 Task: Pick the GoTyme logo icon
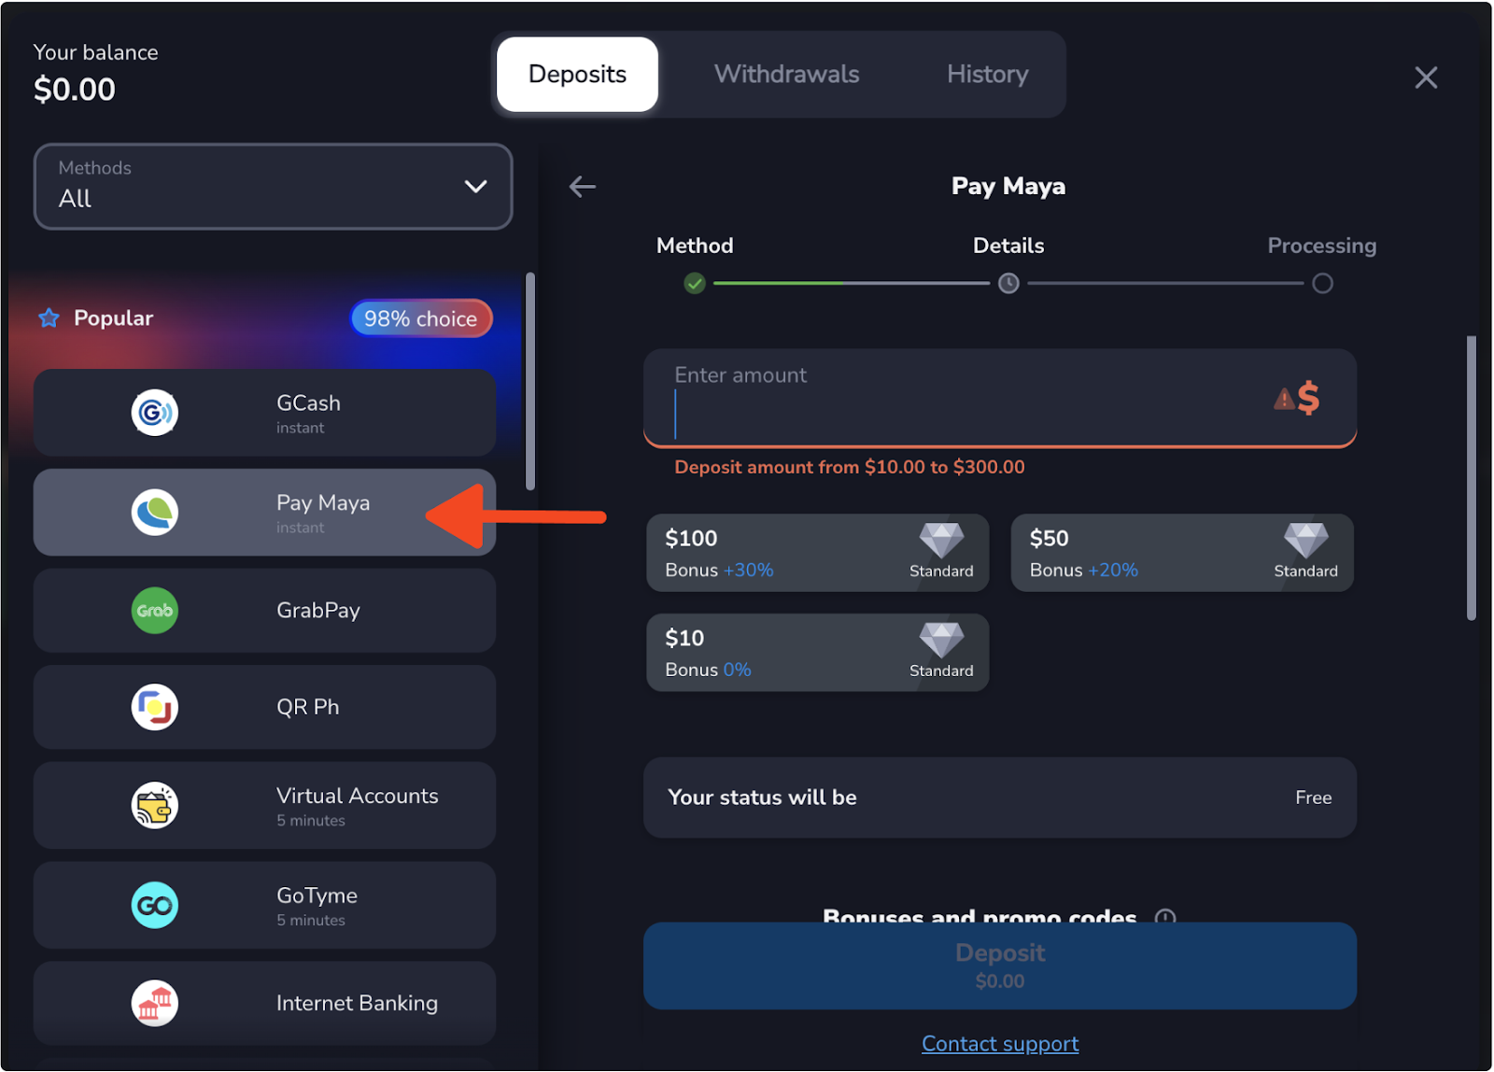click(154, 905)
